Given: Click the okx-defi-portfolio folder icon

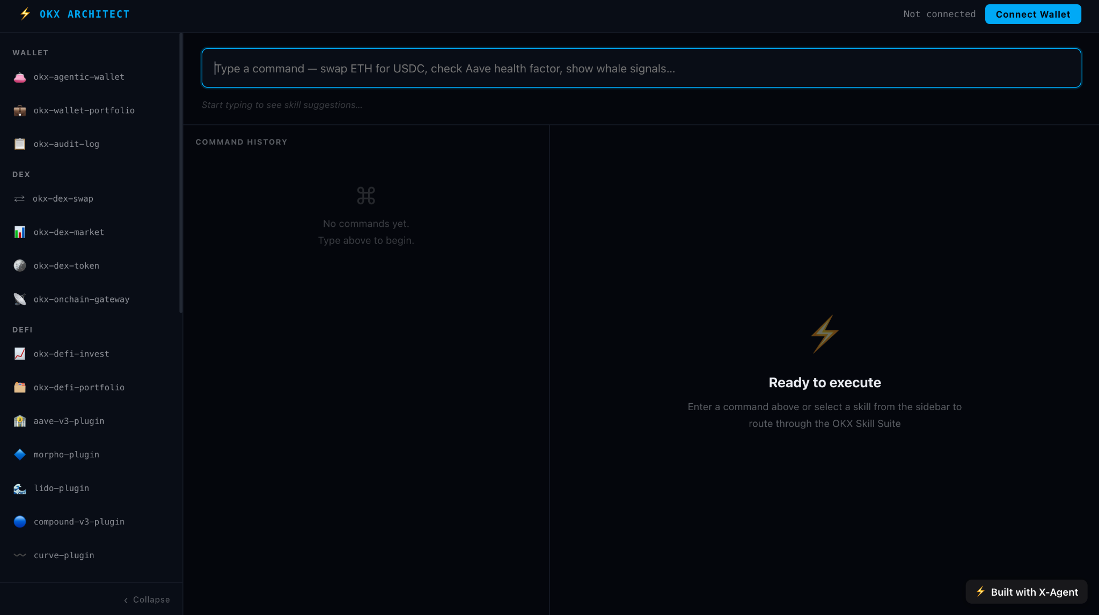Looking at the screenshot, I should (x=20, y=388).
